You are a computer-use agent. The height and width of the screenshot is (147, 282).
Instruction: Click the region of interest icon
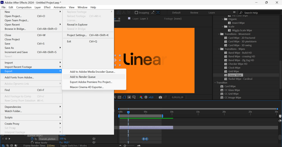129,97
